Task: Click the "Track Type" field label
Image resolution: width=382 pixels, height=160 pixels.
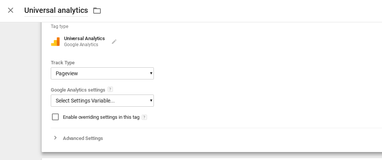Action: 63,63
